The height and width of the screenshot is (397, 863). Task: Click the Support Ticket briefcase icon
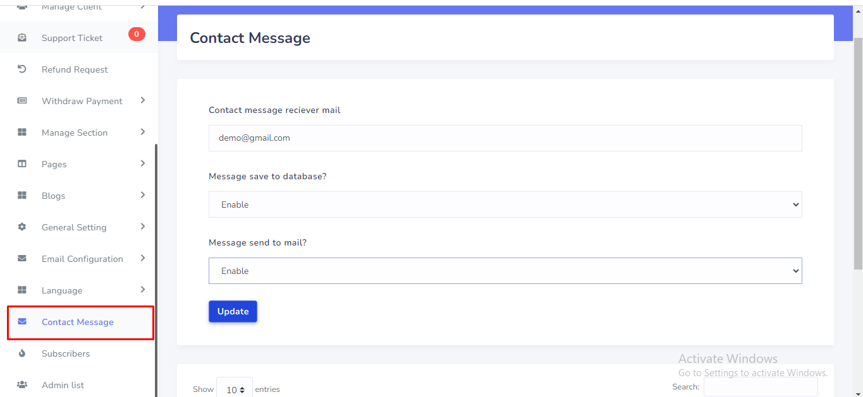pyautogui.click(x=22, y=38)
